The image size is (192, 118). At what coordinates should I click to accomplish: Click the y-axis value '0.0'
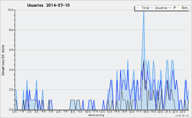pyautogui.click(x=11, y=110)
